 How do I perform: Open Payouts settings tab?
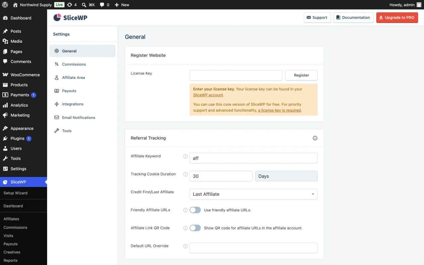82,91
